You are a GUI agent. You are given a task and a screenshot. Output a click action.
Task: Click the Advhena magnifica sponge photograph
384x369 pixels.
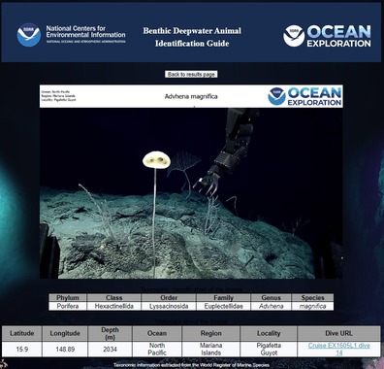pyautogui.click(x=191, y=193)
